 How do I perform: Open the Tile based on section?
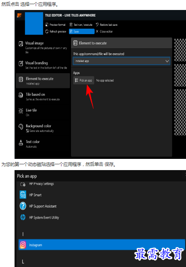[43, 96]
